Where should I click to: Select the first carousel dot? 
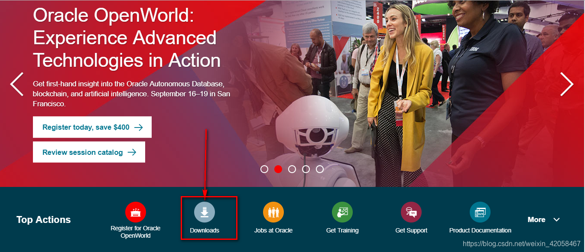(x=264, y=169)
